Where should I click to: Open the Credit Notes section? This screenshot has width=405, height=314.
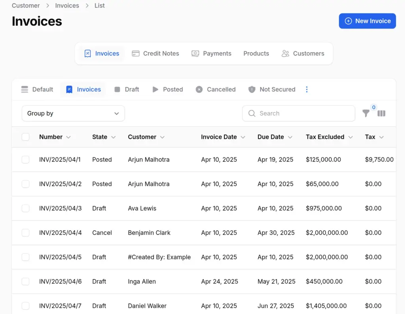(x=155, y=54)
